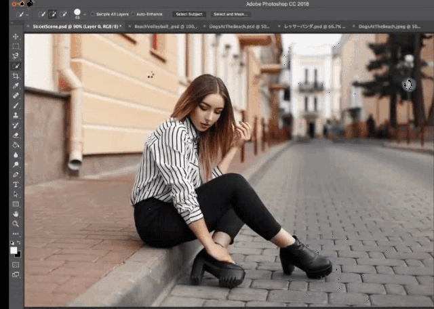Viewport: 434px width, 309px height.
Task: Choose Add to Selection mode
Action: tap(53, 14)
